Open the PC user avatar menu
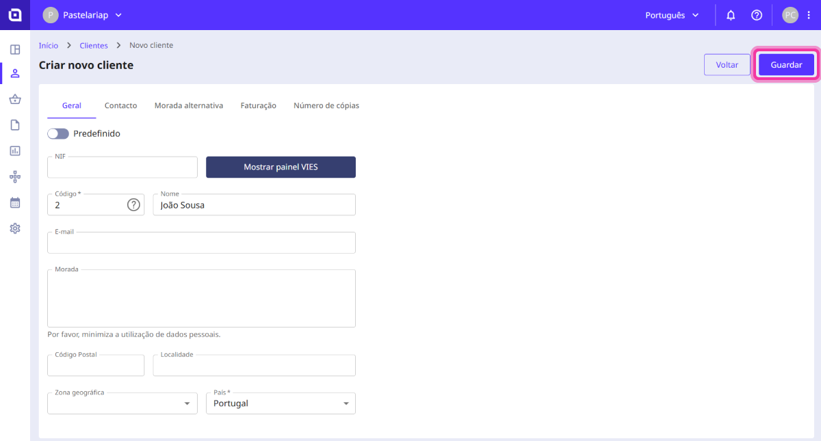The height and width of the screenshot is (441, 821). 790,14
